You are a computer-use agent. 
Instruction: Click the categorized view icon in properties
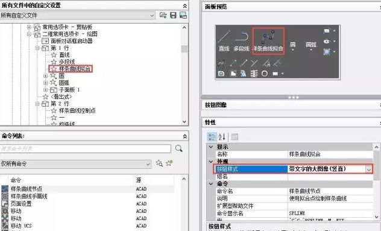click(x=212, y=137)
